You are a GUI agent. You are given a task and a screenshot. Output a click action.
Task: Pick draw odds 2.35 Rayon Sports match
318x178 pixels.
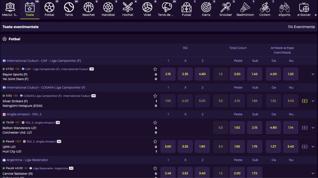pos(185,74)
